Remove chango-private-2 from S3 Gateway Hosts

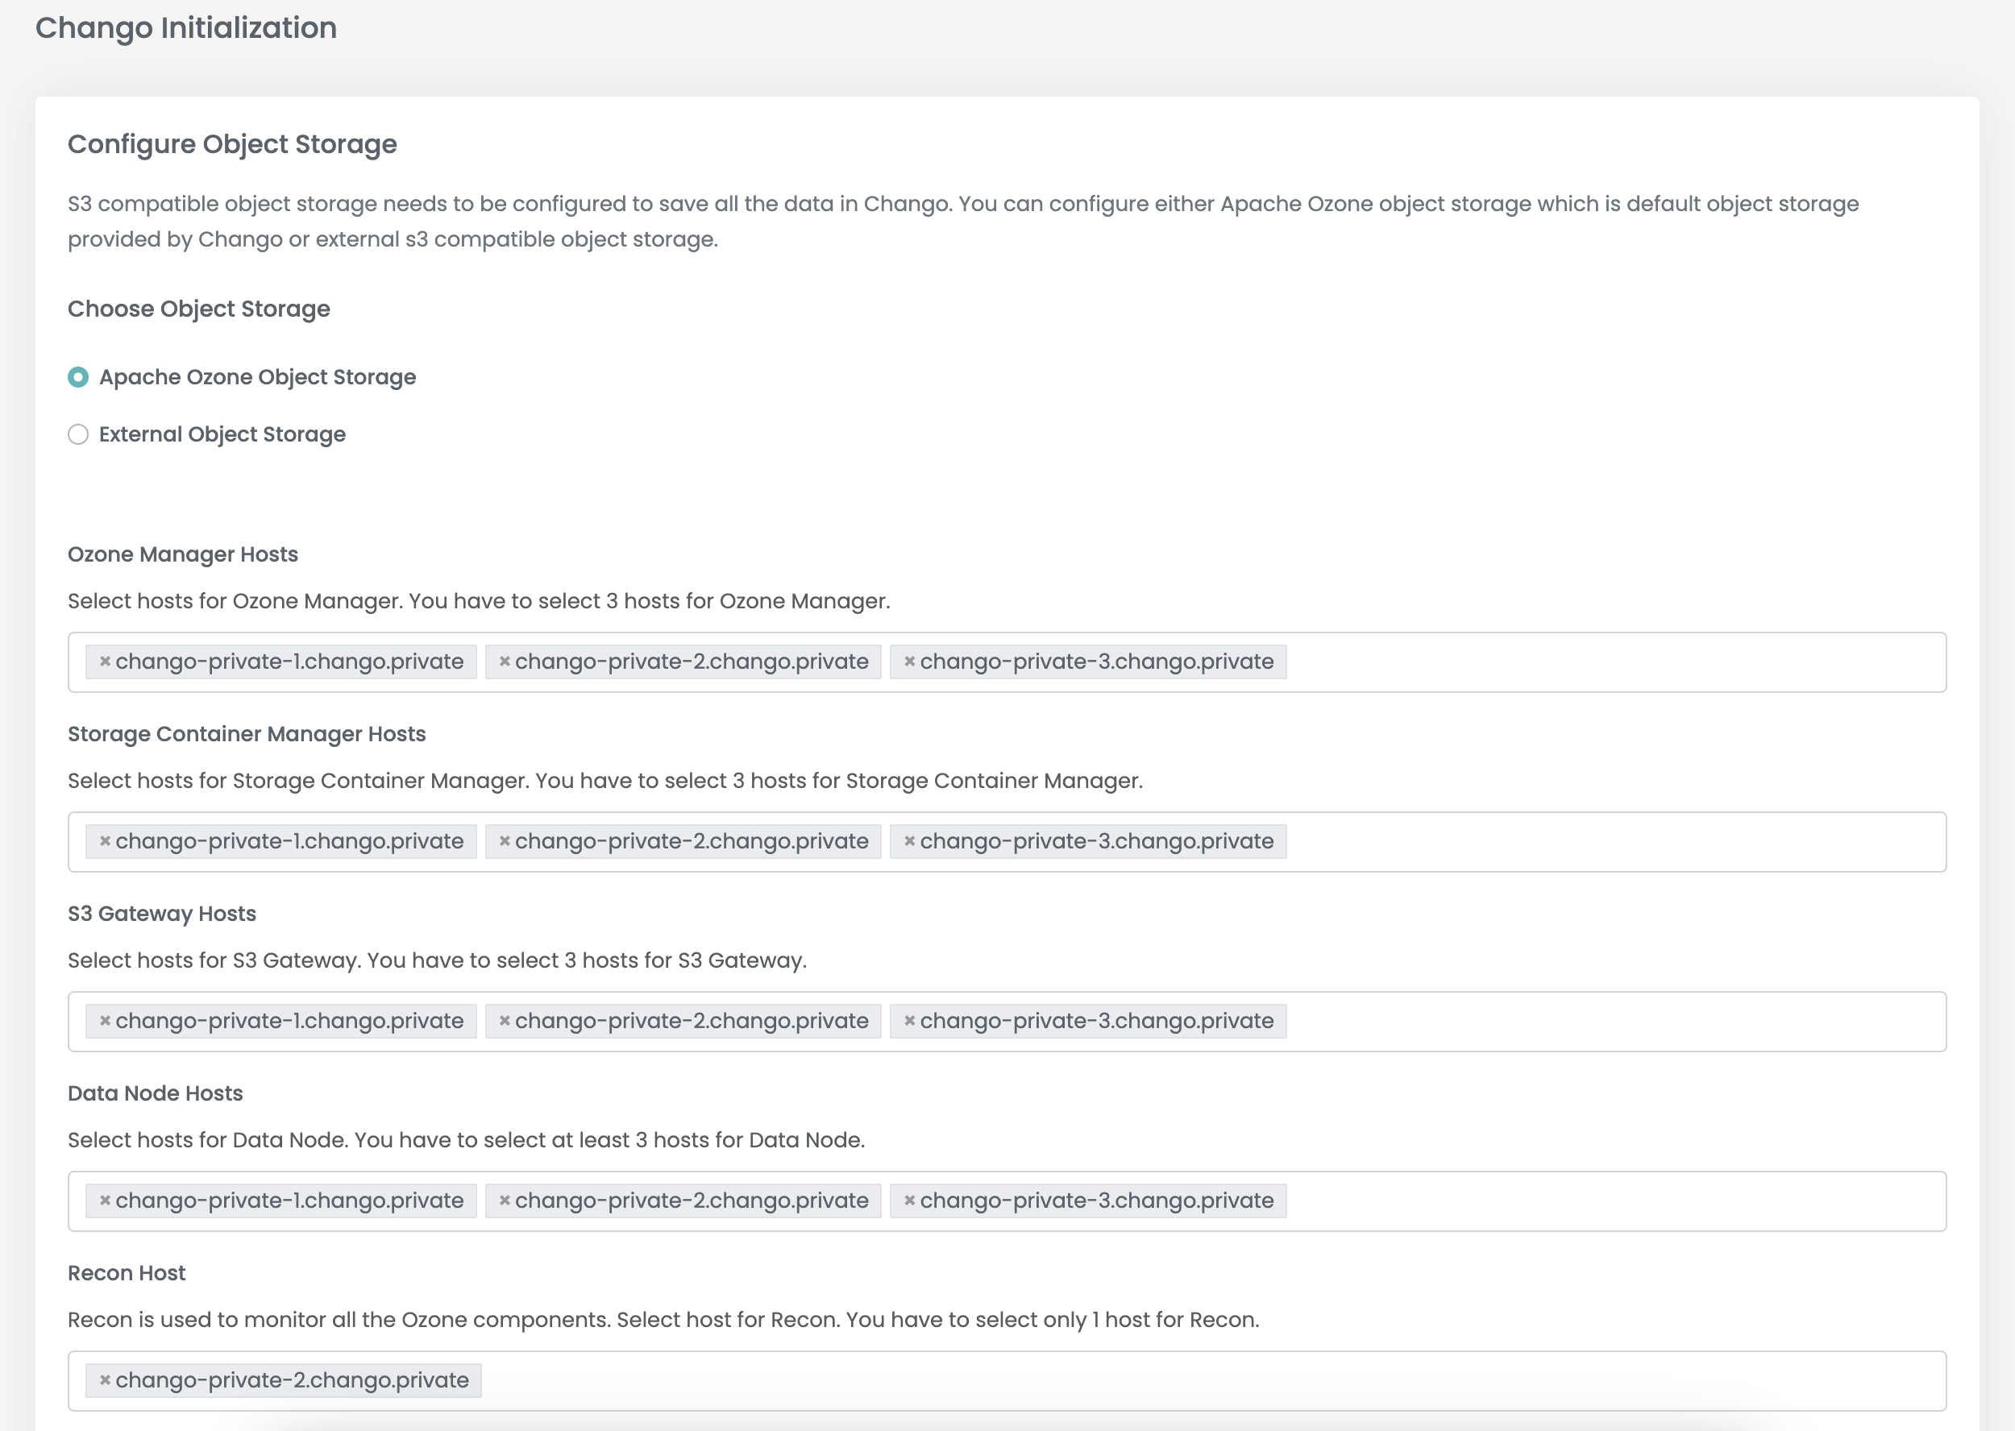click(x=505, y=1021)
